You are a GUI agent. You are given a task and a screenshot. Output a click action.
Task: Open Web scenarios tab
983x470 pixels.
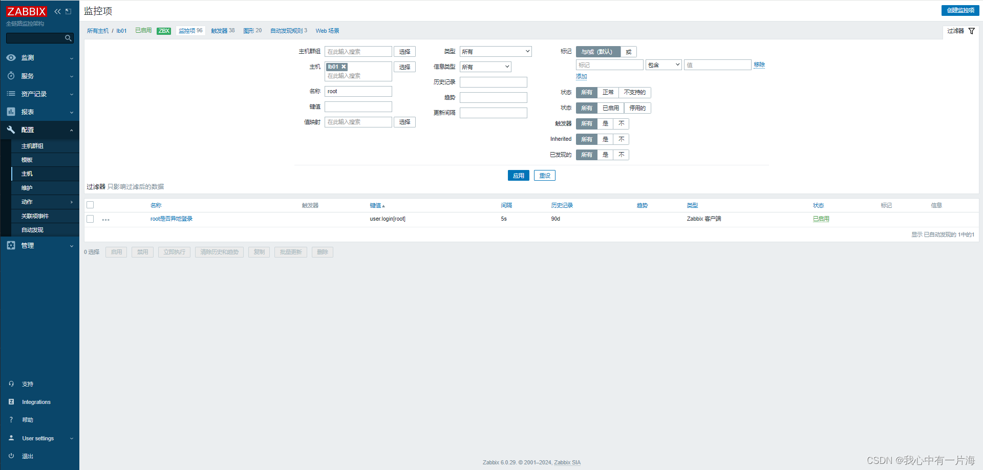pos(327,31)
